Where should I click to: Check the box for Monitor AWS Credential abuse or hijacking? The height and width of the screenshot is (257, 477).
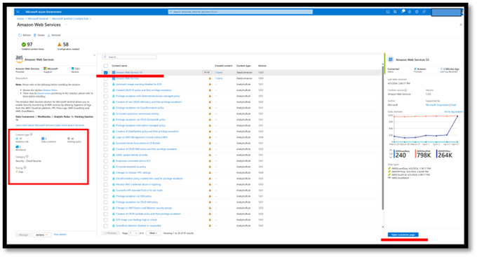pyautogui.click(x=105, y=184)
